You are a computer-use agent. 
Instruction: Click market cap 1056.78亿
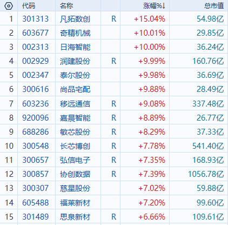tap(206, 174)
